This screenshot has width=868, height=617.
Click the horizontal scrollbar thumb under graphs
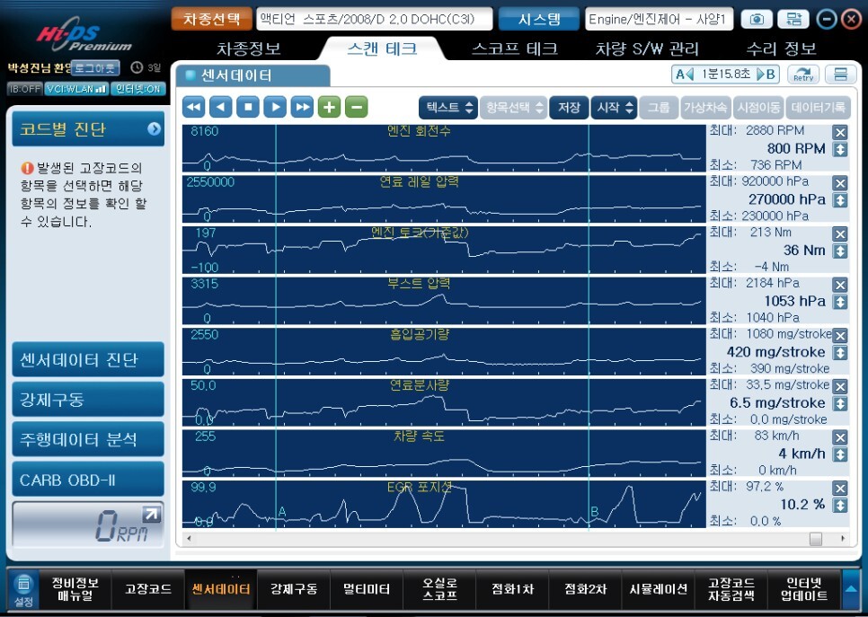click(815, 539)
